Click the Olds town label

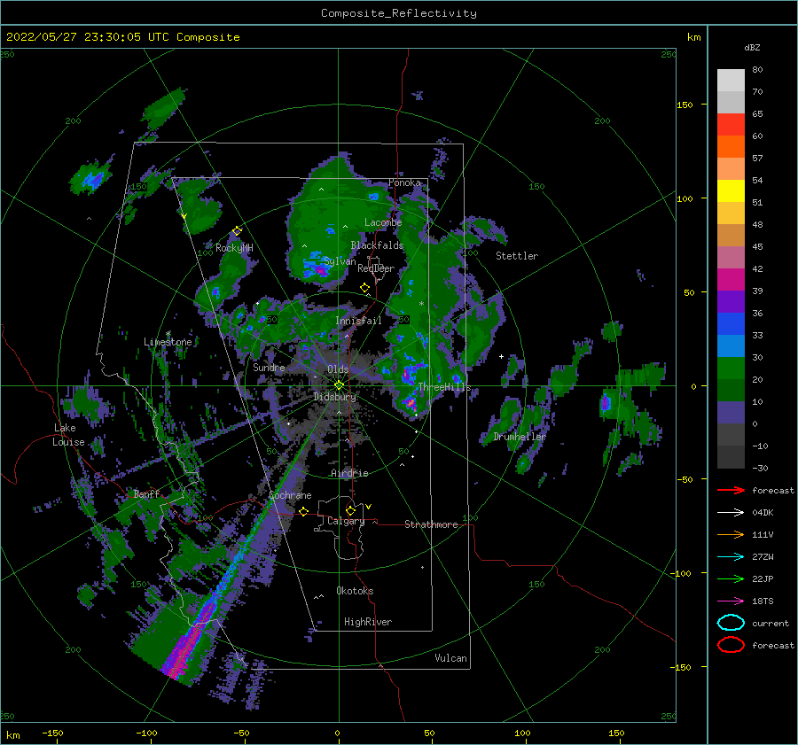338,369
